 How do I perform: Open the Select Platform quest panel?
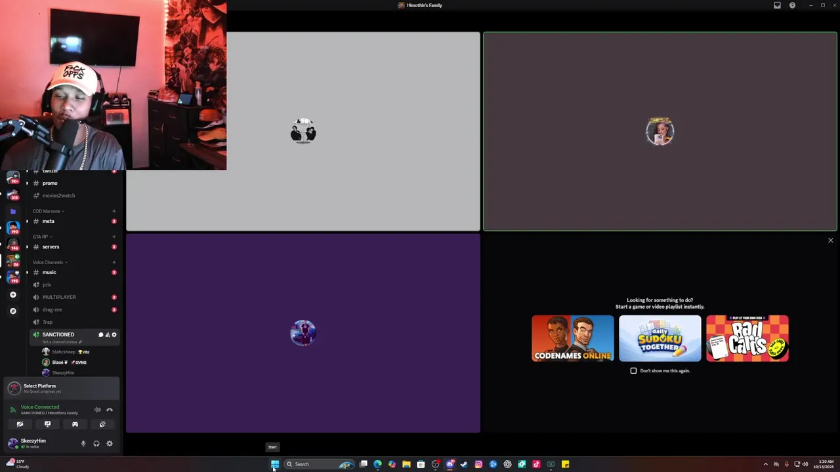click(x=62, y=388)
